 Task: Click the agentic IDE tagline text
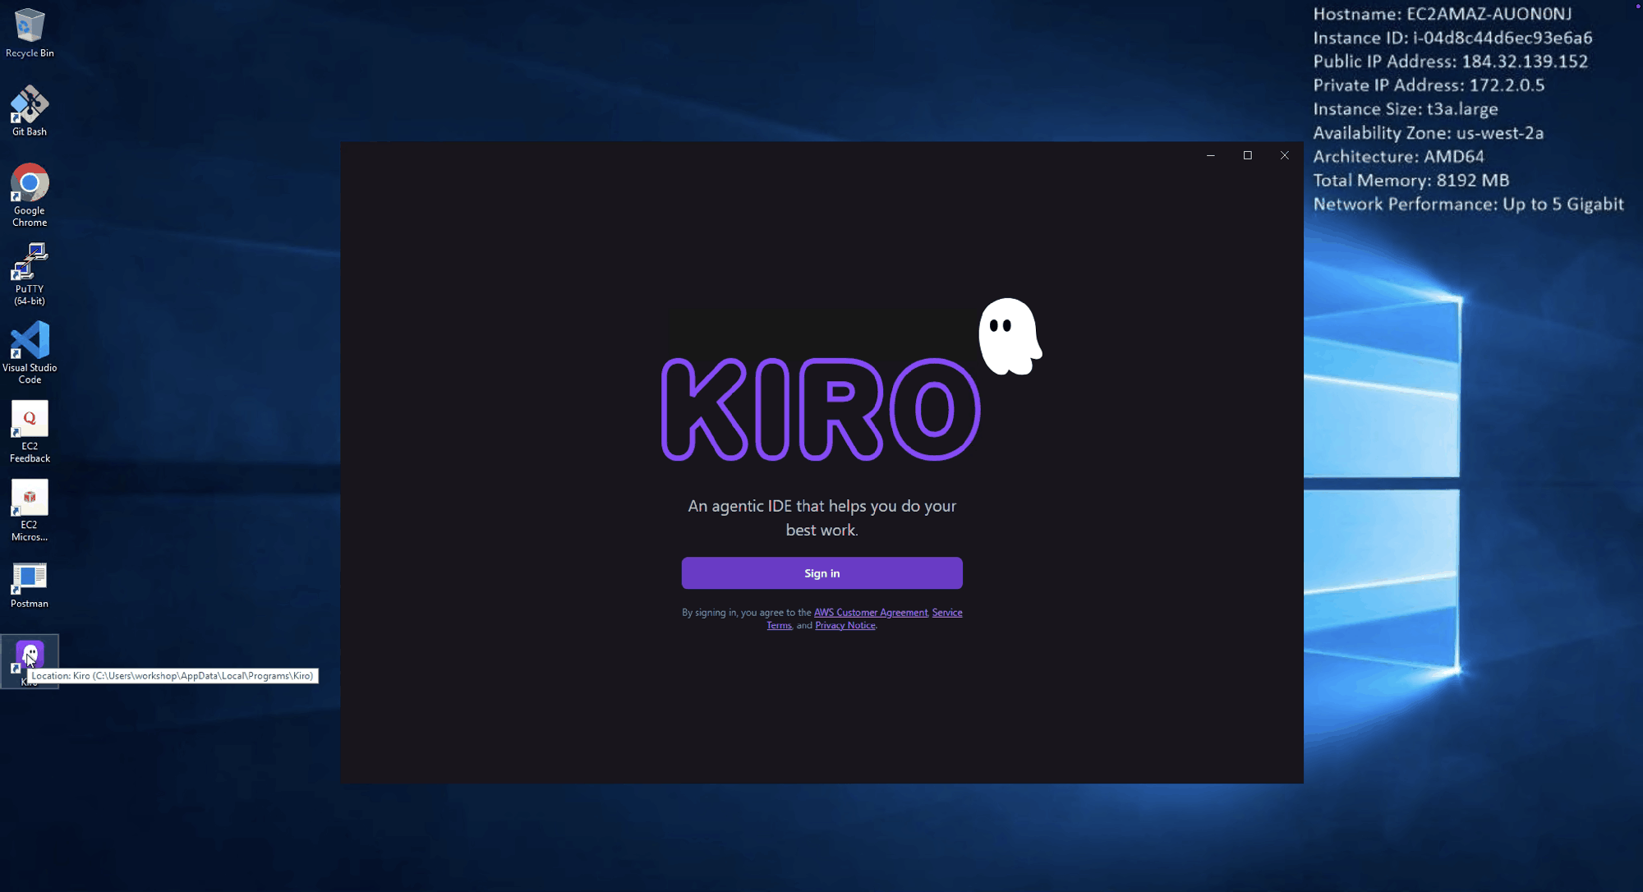[821, 518]
